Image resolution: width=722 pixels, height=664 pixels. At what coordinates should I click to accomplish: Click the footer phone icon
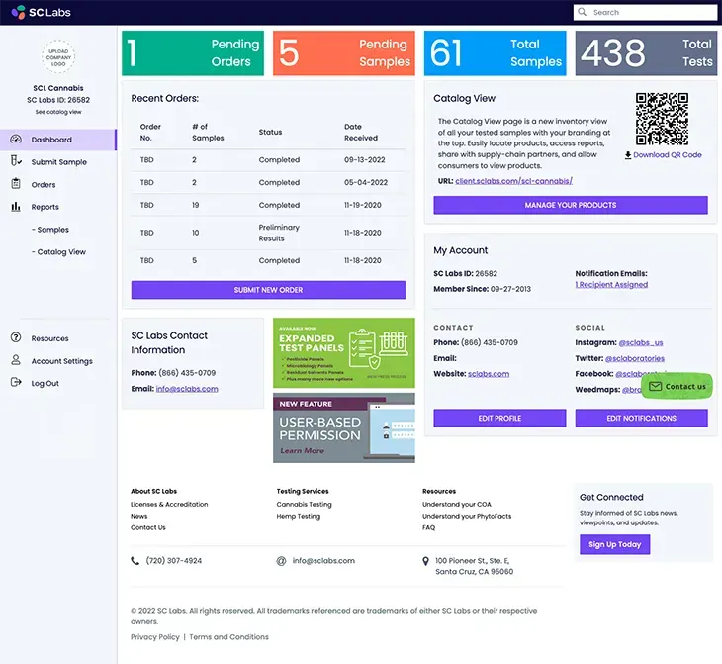[x=135, y=561]
